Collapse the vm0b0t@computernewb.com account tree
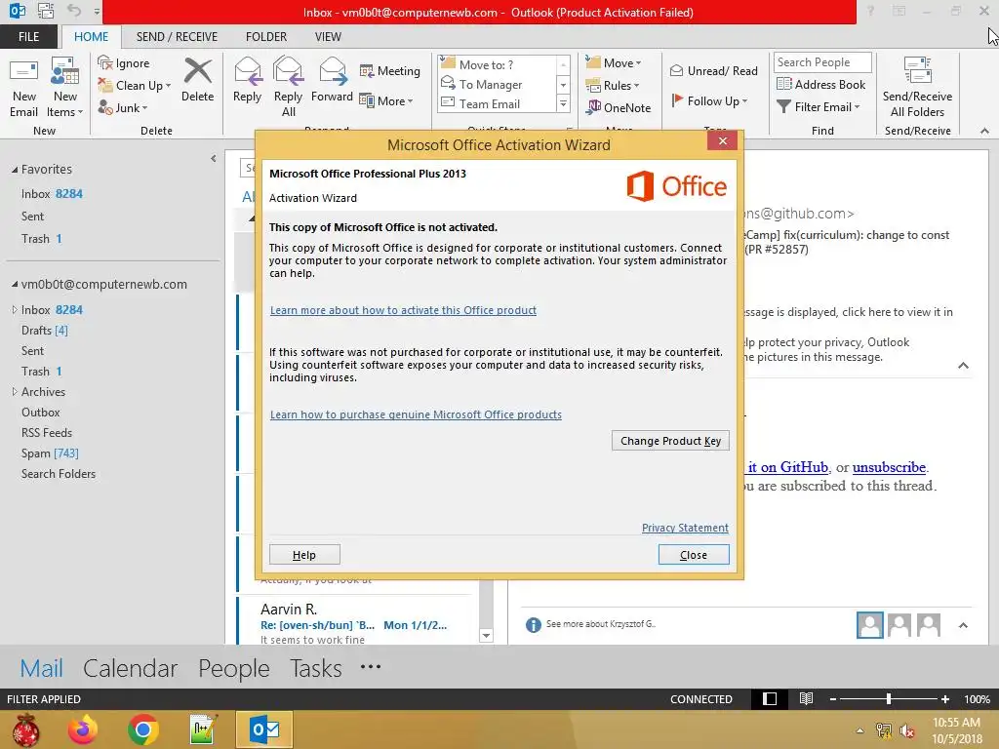The height and width of the screenshot is (749, 999). click(15, 284)
